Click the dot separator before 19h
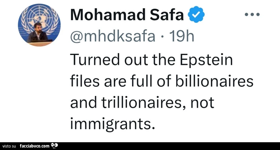The width and height of the screenshot is (280, 150). [x=162, y=37]
